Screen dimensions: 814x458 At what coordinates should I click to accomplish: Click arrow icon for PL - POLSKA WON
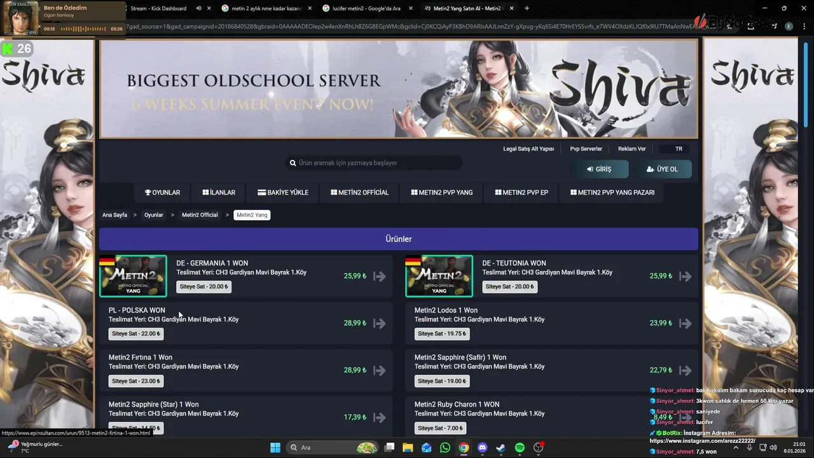click(380, 323)
